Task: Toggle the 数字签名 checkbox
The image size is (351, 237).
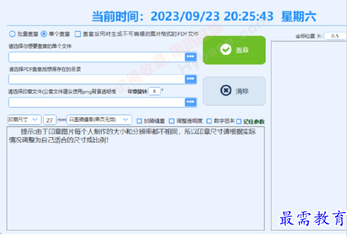Action: click(209, 121)
